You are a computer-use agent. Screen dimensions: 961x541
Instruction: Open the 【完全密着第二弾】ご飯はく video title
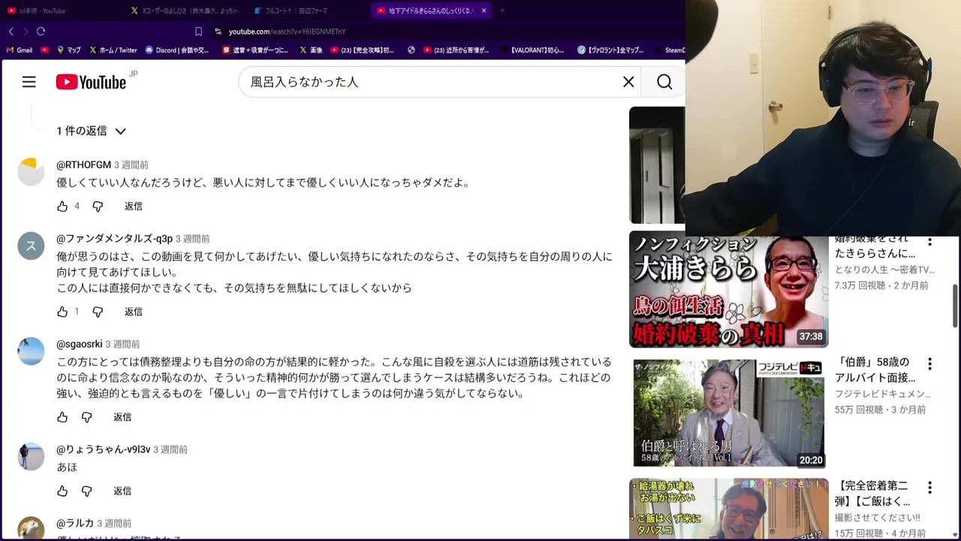click(873, 494)
